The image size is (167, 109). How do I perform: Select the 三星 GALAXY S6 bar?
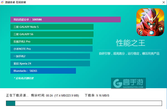click(52, 34)
